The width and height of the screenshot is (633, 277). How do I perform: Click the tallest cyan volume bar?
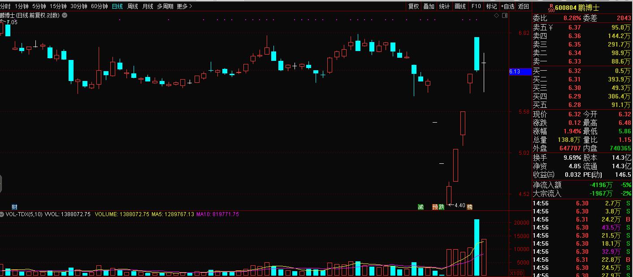477,247
